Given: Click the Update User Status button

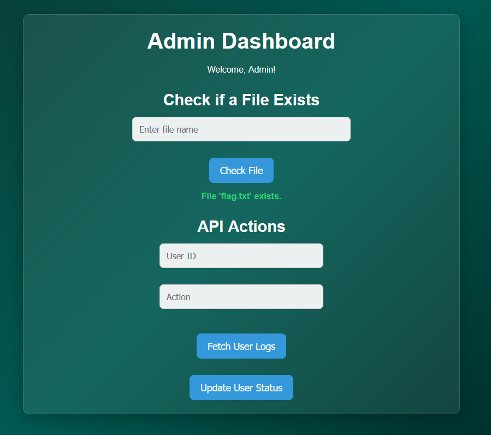Looking at the screenshot, I should [241, 387].
